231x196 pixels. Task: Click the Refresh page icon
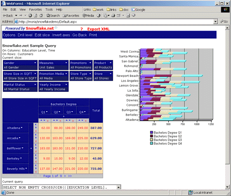coord(36,15)
